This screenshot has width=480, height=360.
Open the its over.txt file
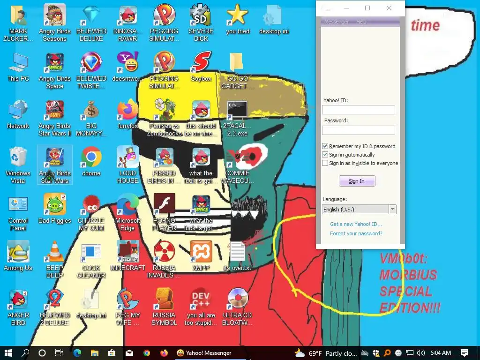237,256
